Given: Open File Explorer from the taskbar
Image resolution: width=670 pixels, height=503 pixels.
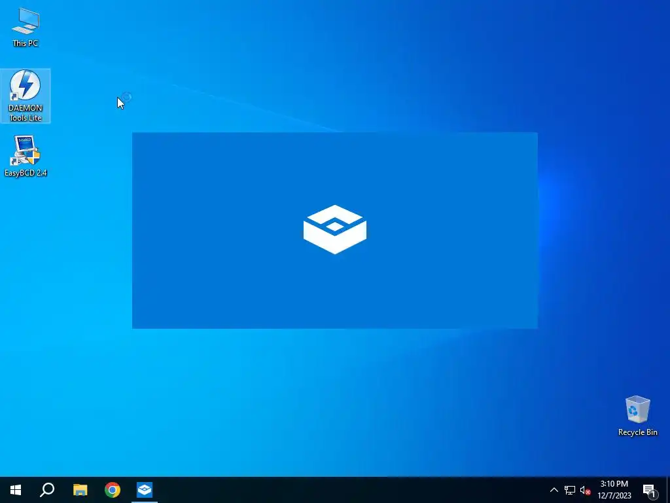Looking at the screenshot, I should (x=80, y=490).
